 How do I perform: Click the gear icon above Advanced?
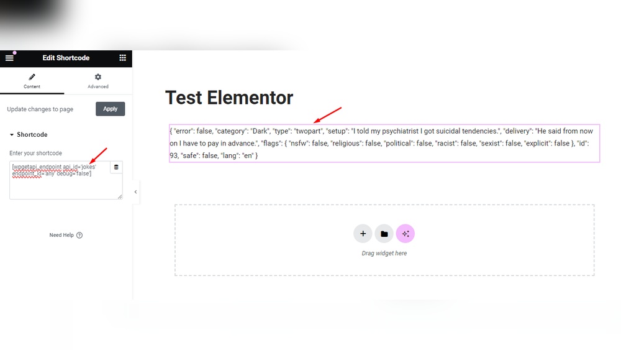[x=98, y=77]
